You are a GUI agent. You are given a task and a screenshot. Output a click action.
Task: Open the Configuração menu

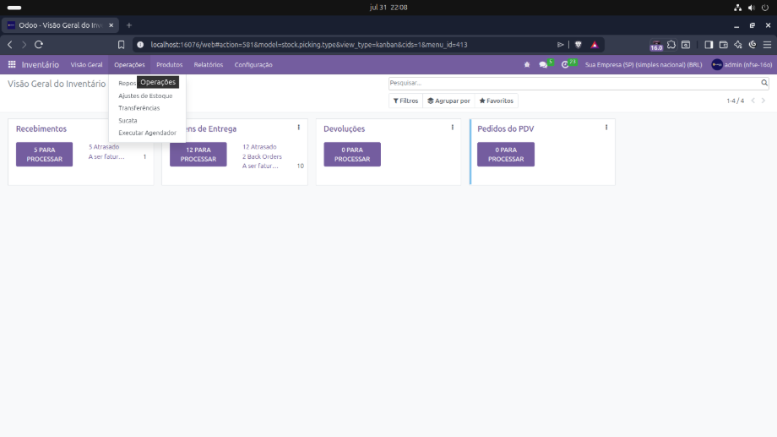point(253,64)
